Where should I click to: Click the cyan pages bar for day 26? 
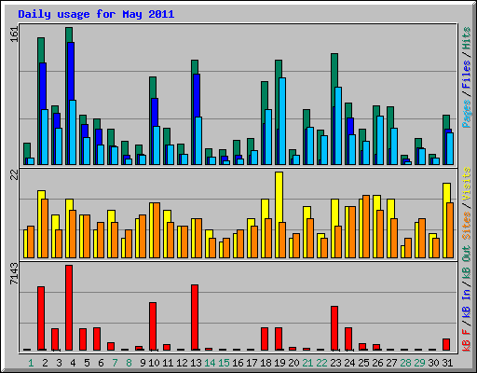coord(380,140)
